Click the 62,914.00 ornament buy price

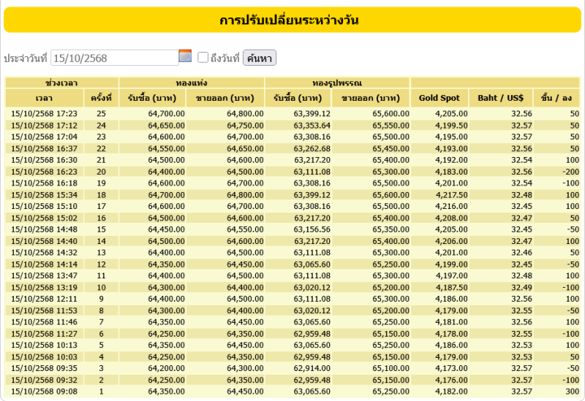[312, 369]
